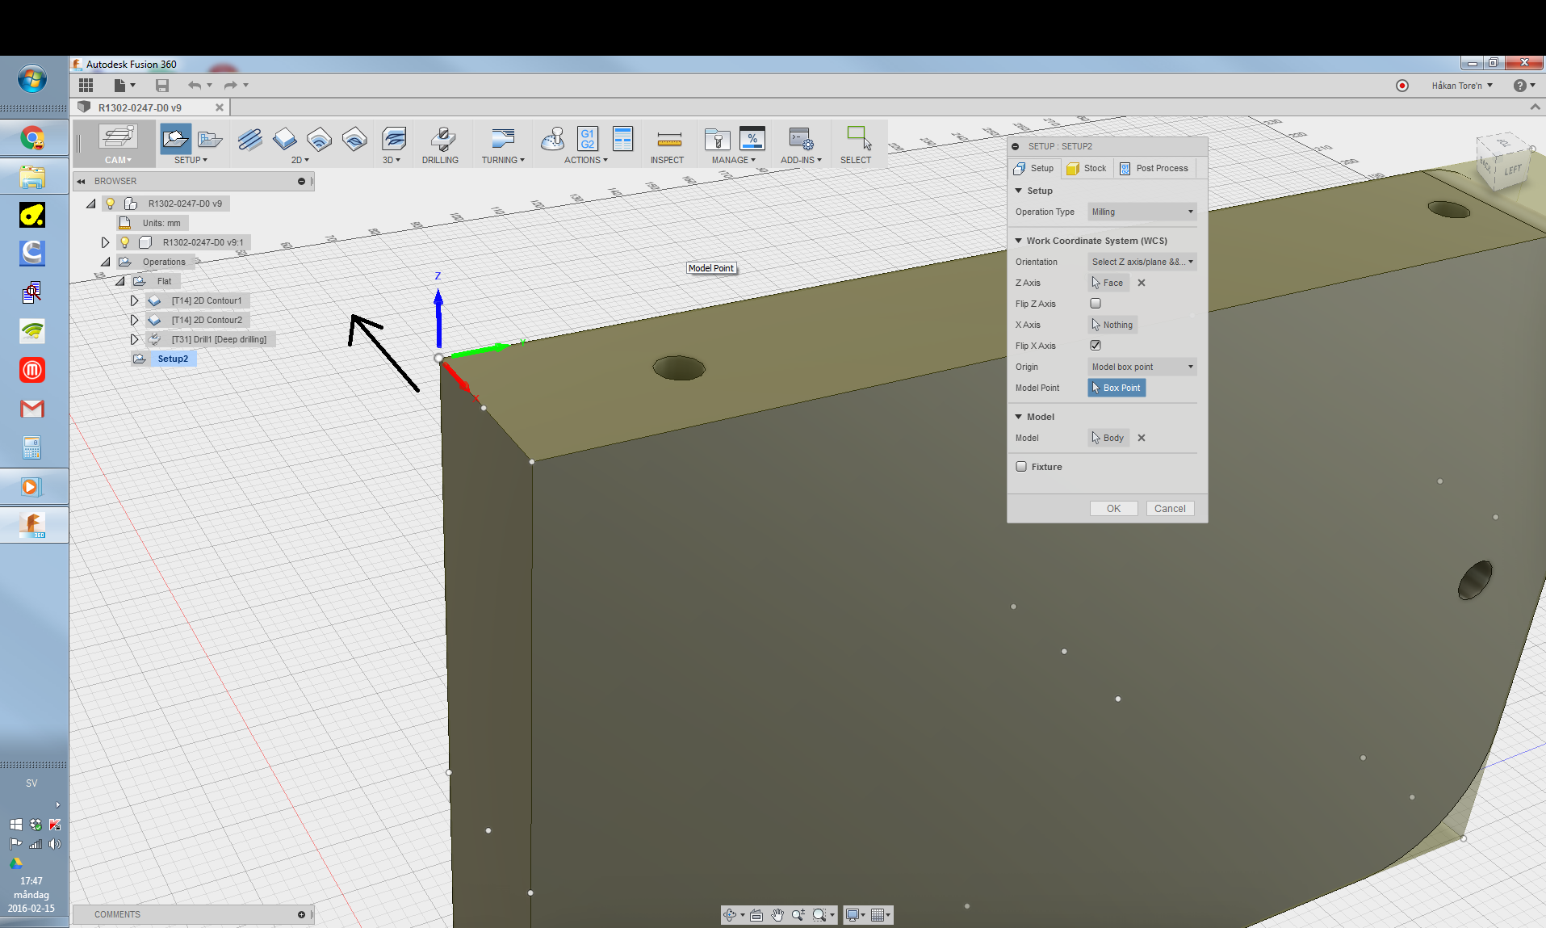This screenshot has height=928, width=1546.
Task: Click the Undo arrow icon
Action: 194,86
